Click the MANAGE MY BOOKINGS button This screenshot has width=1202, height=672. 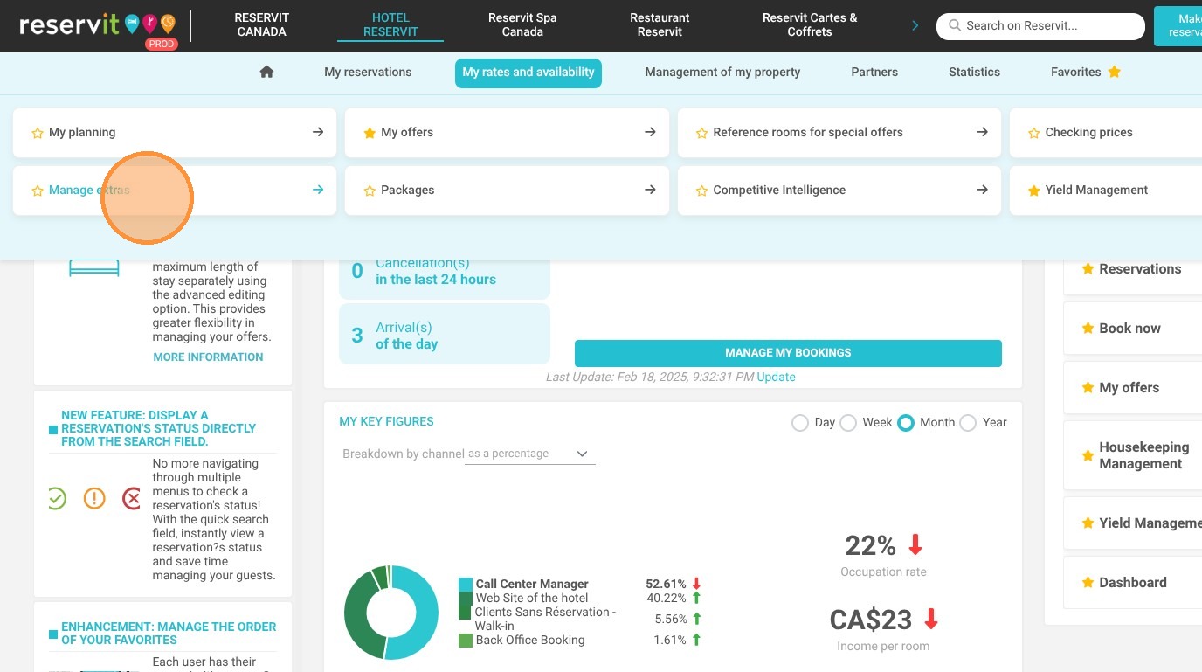tap(788, 353)
